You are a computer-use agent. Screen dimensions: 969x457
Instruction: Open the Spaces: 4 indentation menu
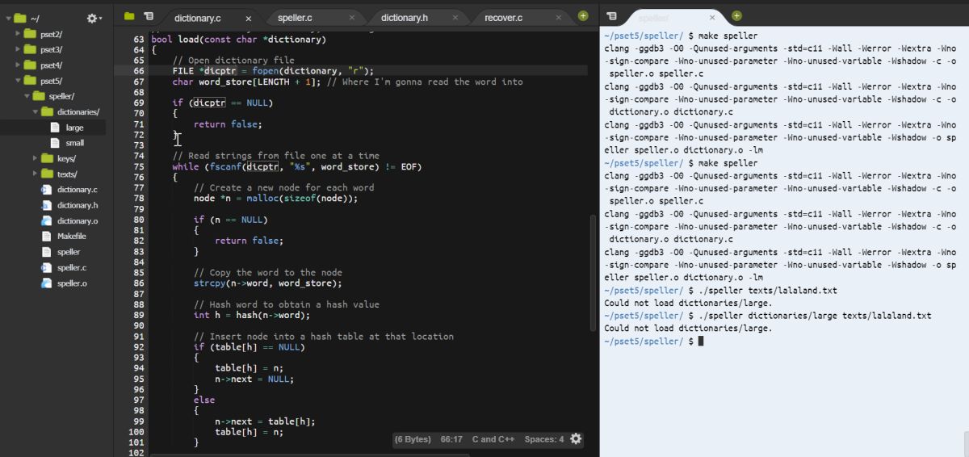point(544,439)
